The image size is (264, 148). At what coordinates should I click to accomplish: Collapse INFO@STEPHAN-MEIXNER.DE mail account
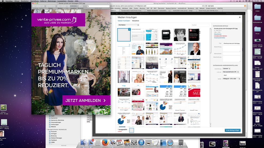47,129
